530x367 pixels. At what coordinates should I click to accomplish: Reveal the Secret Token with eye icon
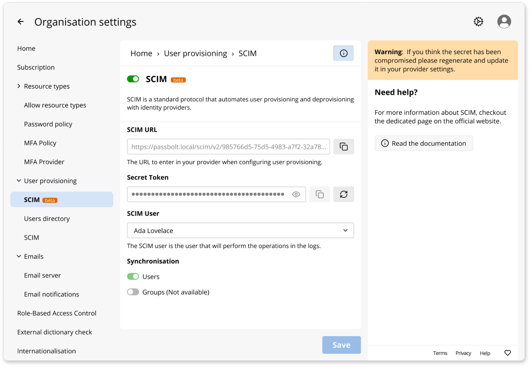296,194
